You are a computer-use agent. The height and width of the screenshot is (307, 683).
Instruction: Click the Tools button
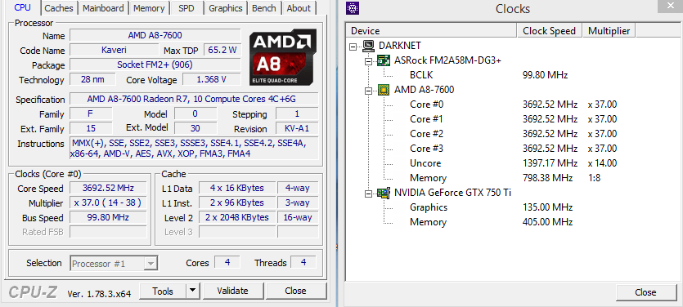click(x=163, y=291)
